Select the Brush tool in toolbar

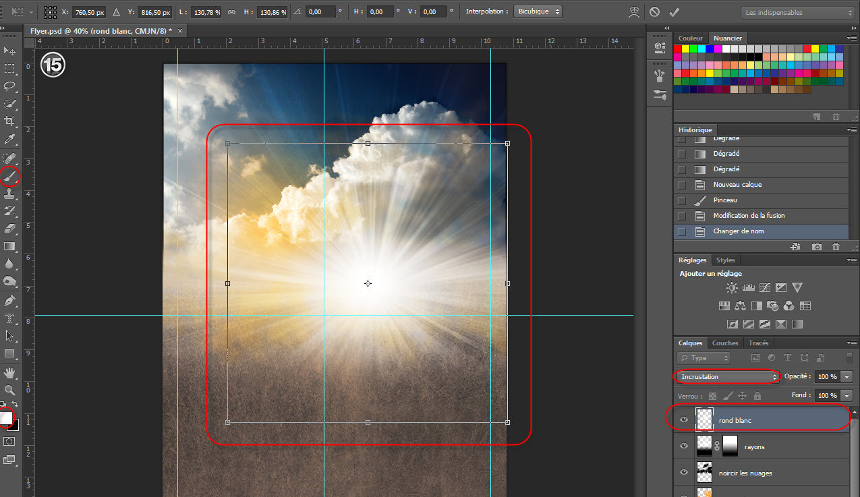tap(10, 177)
